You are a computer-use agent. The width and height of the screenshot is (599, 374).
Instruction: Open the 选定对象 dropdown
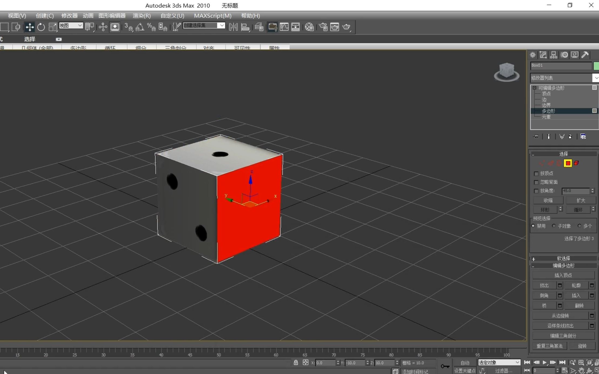499,362
